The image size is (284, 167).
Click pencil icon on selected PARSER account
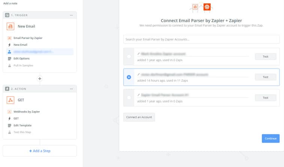coord(139,75)
